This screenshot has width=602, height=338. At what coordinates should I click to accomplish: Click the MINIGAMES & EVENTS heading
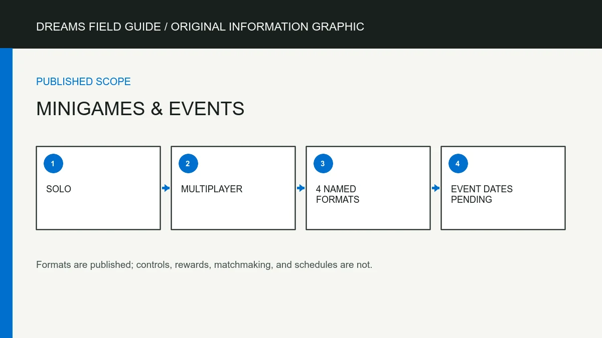click(x=140, y=109)
